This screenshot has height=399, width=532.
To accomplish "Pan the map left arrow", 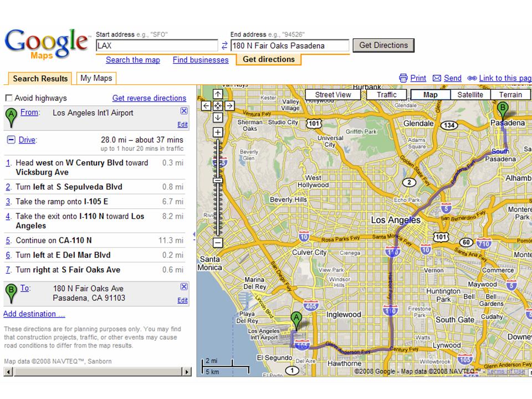I will coord(206,106).
